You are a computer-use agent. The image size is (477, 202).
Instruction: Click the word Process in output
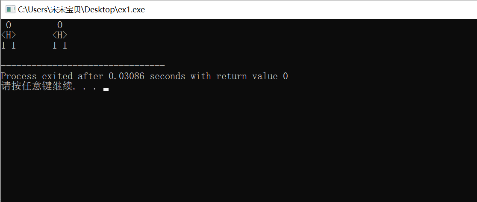(x=18, y=76)
